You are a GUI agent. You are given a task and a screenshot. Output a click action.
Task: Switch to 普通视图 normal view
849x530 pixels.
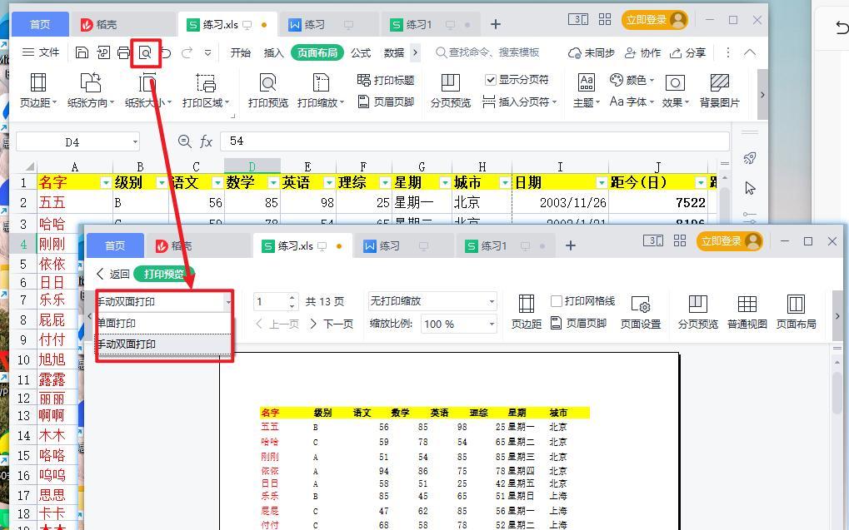pyautogui.click(x=747, y=312)
